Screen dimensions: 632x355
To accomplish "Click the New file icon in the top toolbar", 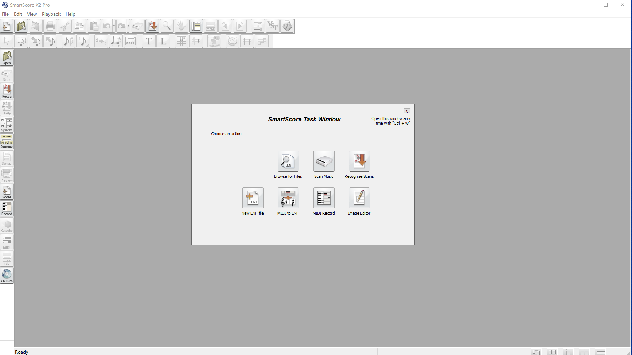I will (x=7, y=26).
